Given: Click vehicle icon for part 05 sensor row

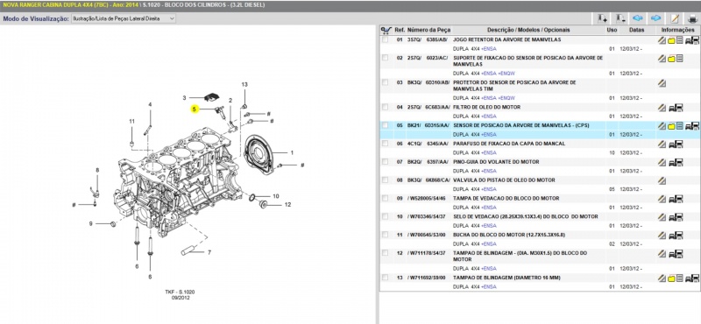Looking at the screenshot, I should pos(692,126).
